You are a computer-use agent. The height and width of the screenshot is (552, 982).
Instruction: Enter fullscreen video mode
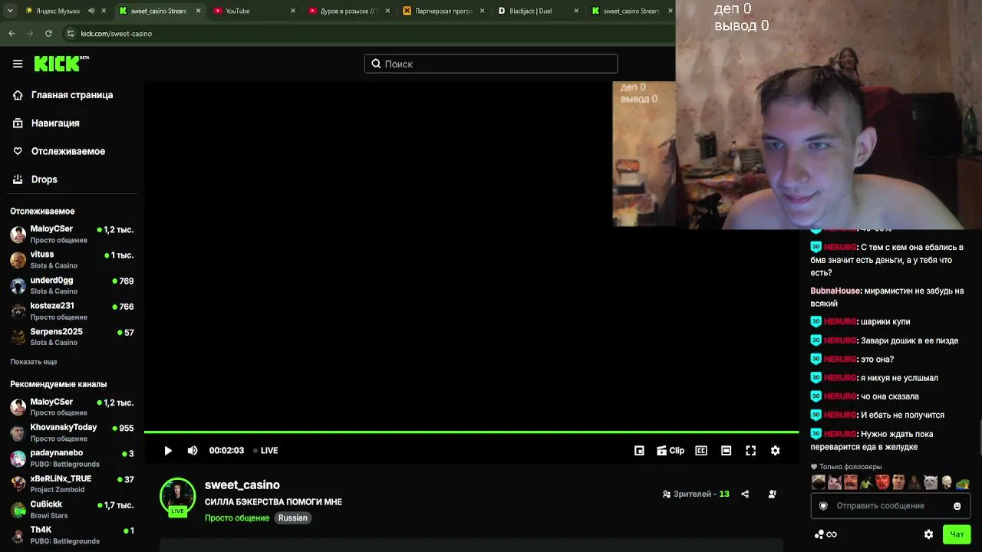click(750, 451)
